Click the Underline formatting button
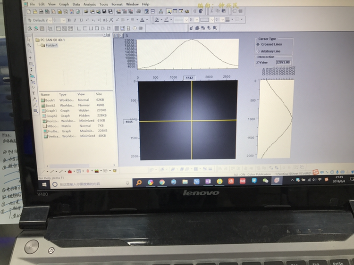354x265 pixels. click(81, 20)
